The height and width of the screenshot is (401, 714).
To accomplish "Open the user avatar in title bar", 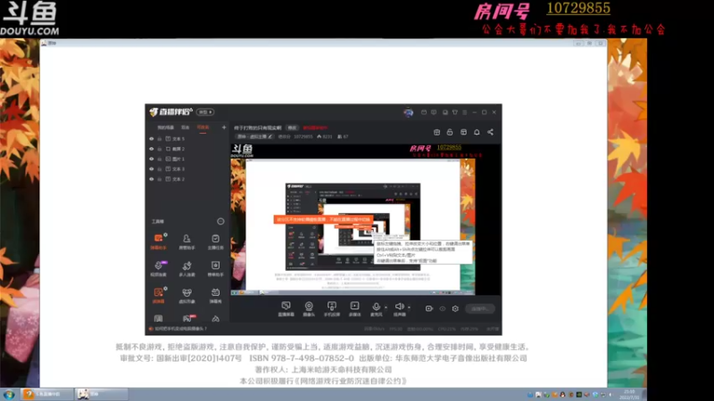I will point(408,112).
